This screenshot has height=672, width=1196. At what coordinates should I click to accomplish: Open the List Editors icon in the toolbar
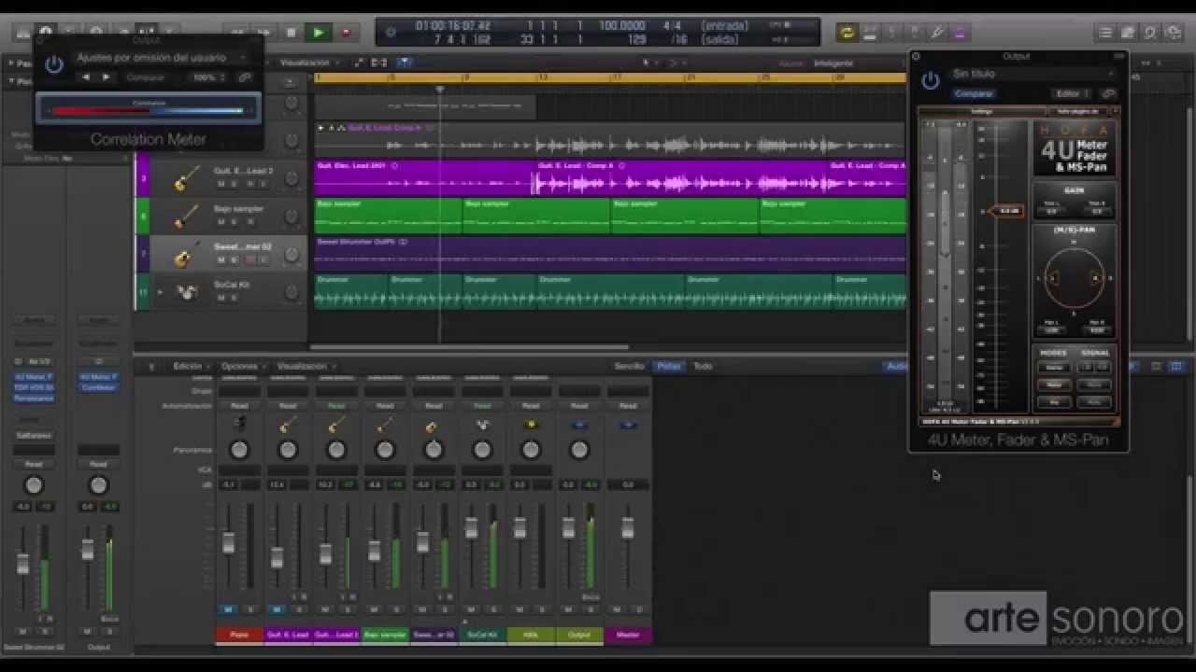click(1106, 33)
